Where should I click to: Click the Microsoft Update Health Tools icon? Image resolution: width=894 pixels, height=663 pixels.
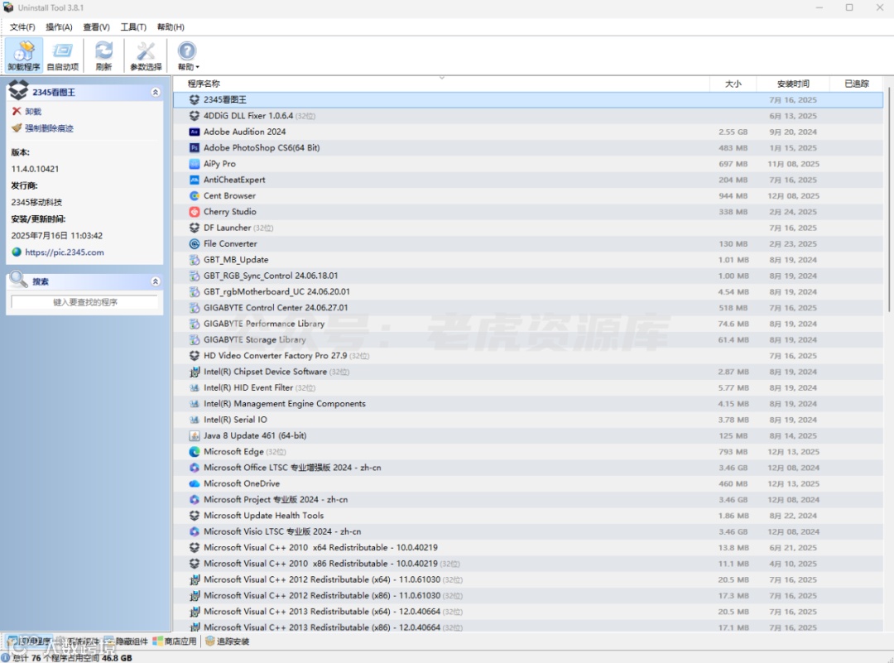(x=195, y=516)
